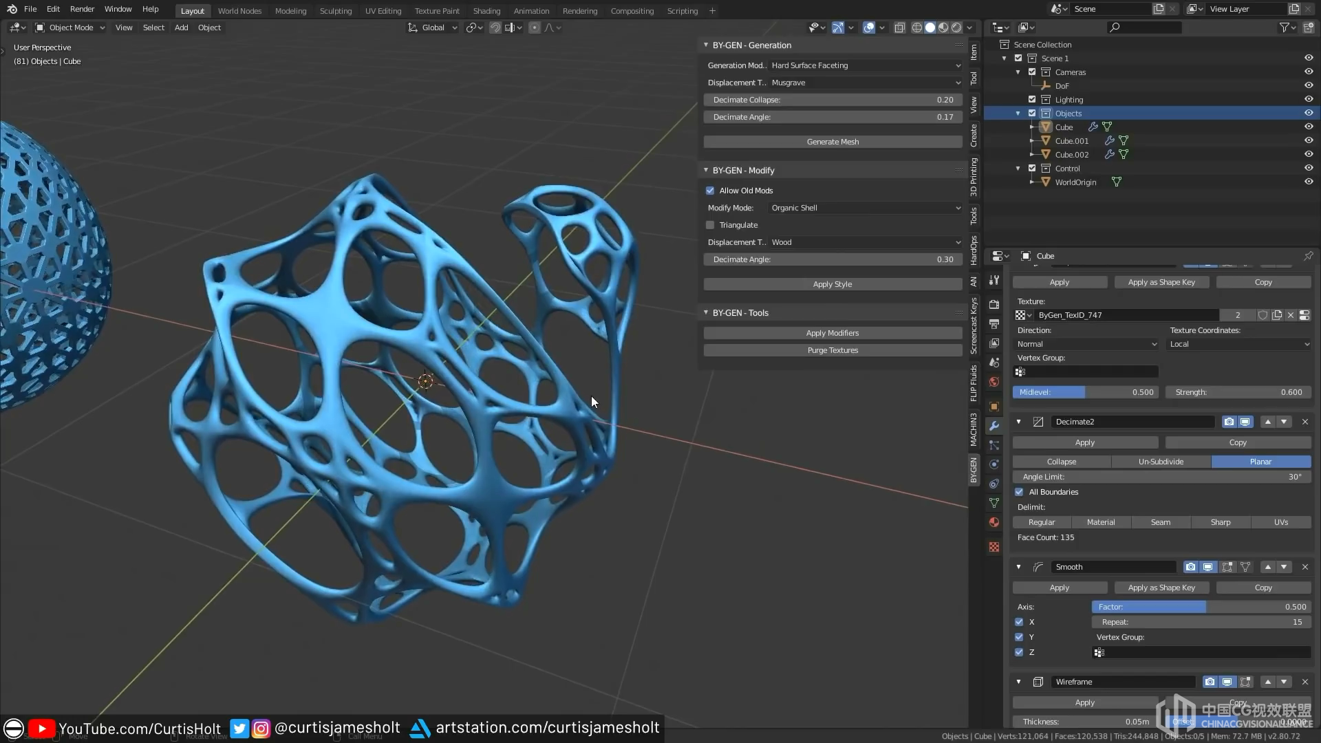Image resolution: width=1321 pixels, height=743 pixels.
Task: Collapse the Smooth modifier panel
Action: (1018, 567)
